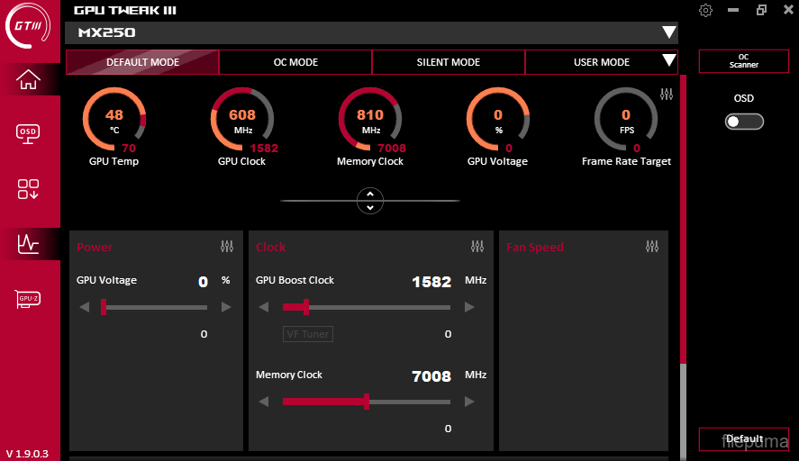Open Fan Speed panel settings icon
This screenshot has height=461, width=799.
652,247
